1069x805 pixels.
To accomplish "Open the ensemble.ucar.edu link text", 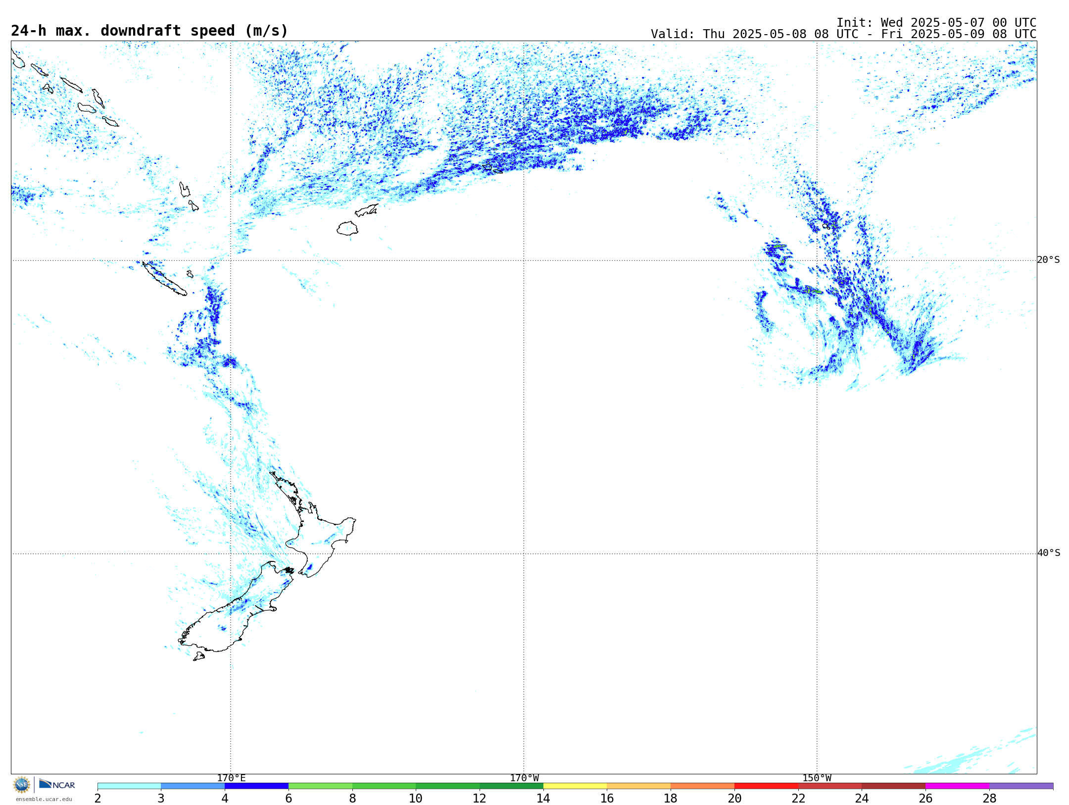I will point(44,799).
